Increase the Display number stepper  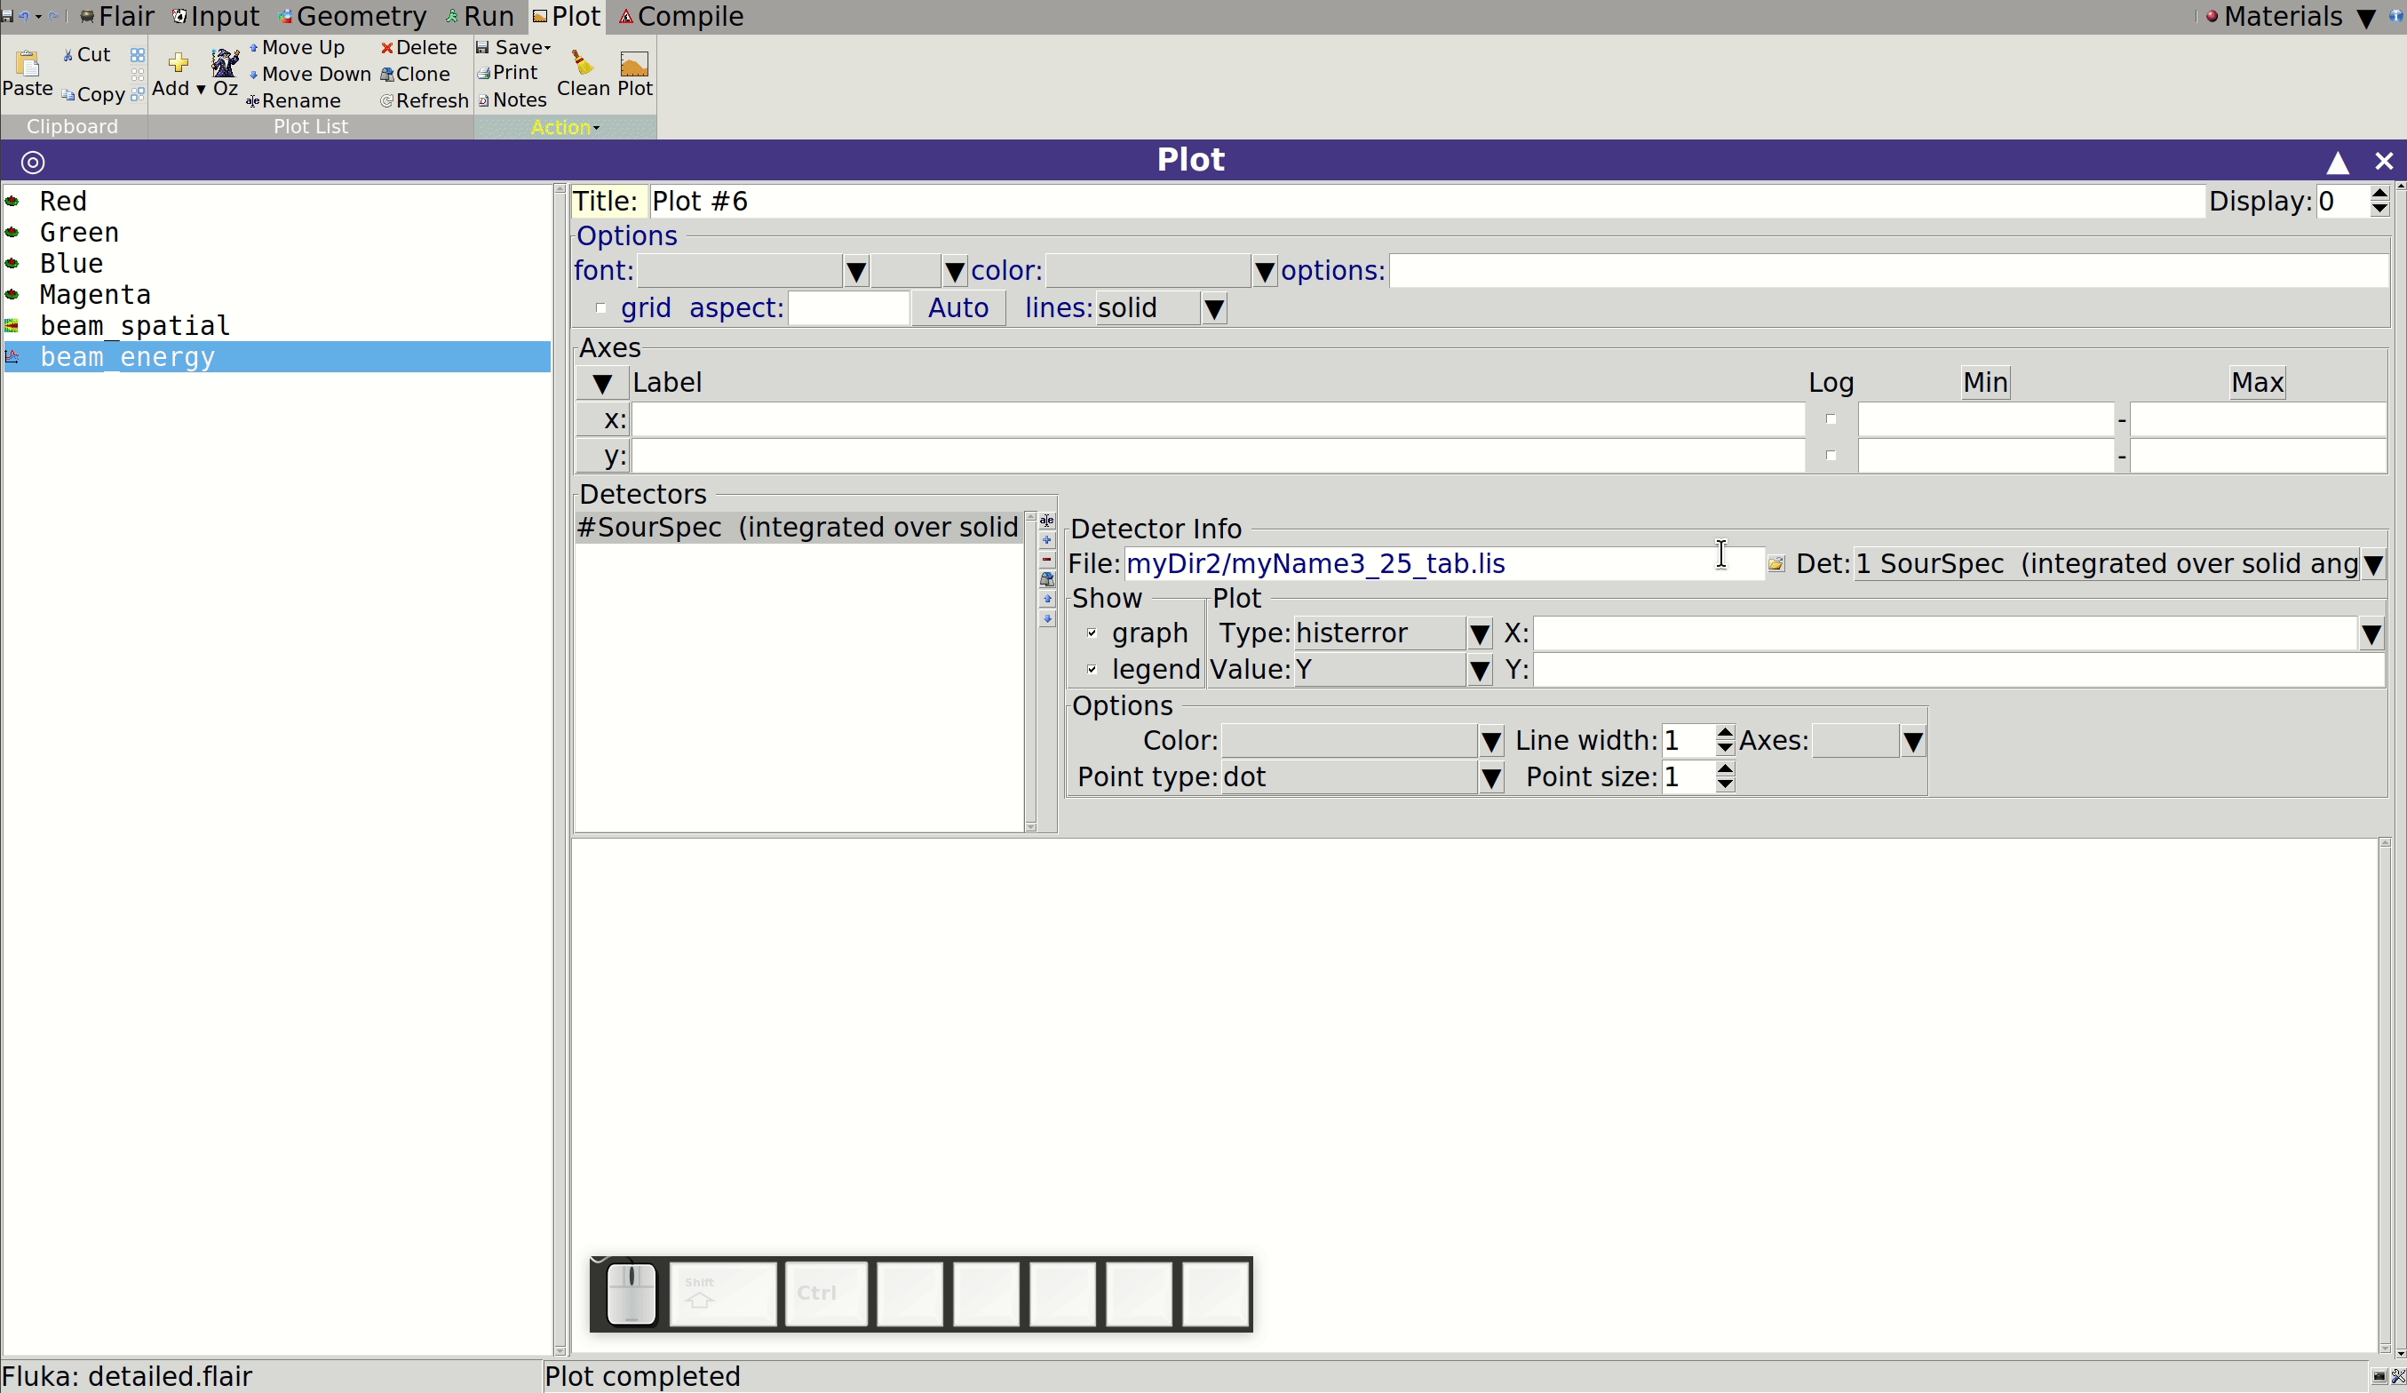2379,194
